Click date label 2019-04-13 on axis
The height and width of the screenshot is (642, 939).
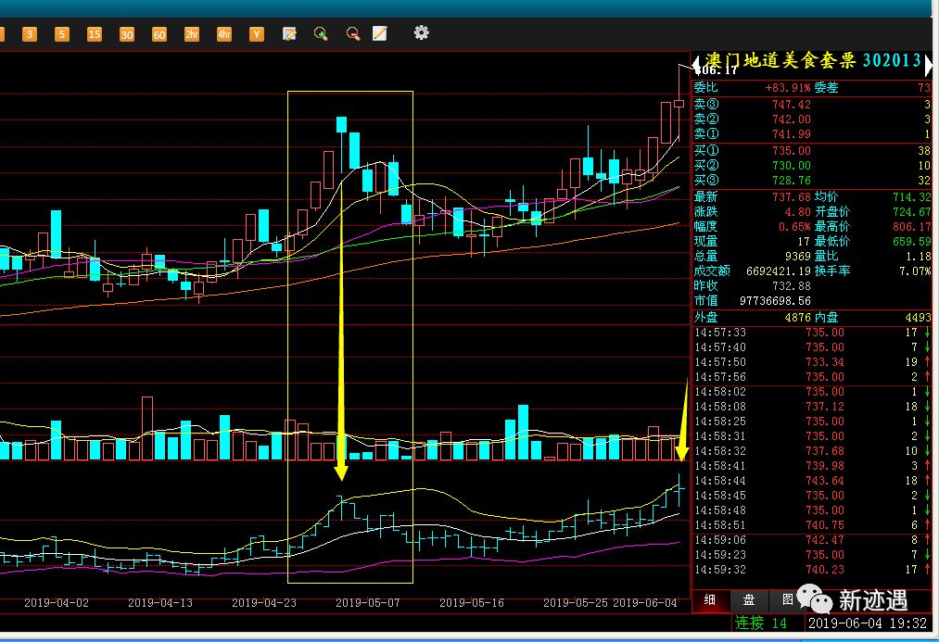[x=159, y=603]
